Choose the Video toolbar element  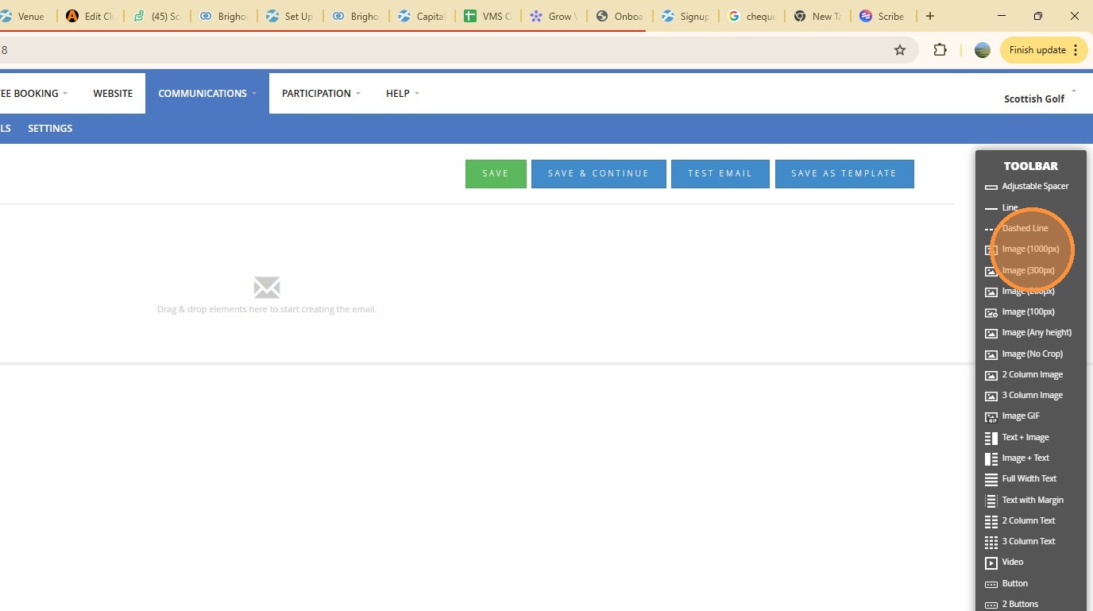(1004, 563)
